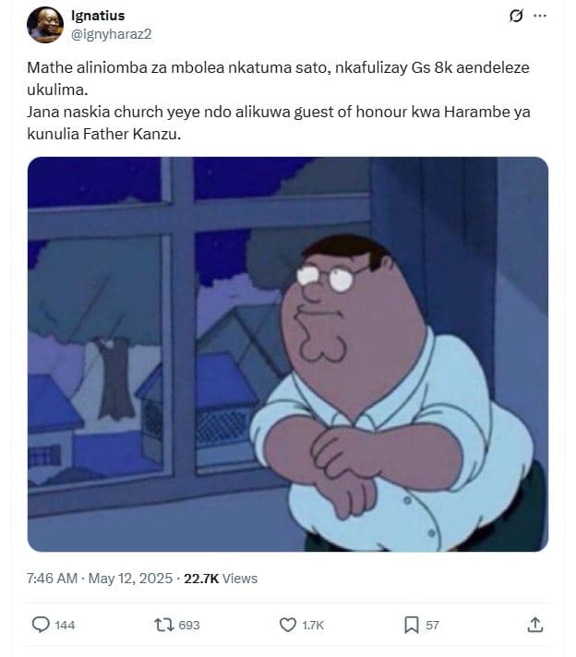Click the 144 replies count

(65, 625)
